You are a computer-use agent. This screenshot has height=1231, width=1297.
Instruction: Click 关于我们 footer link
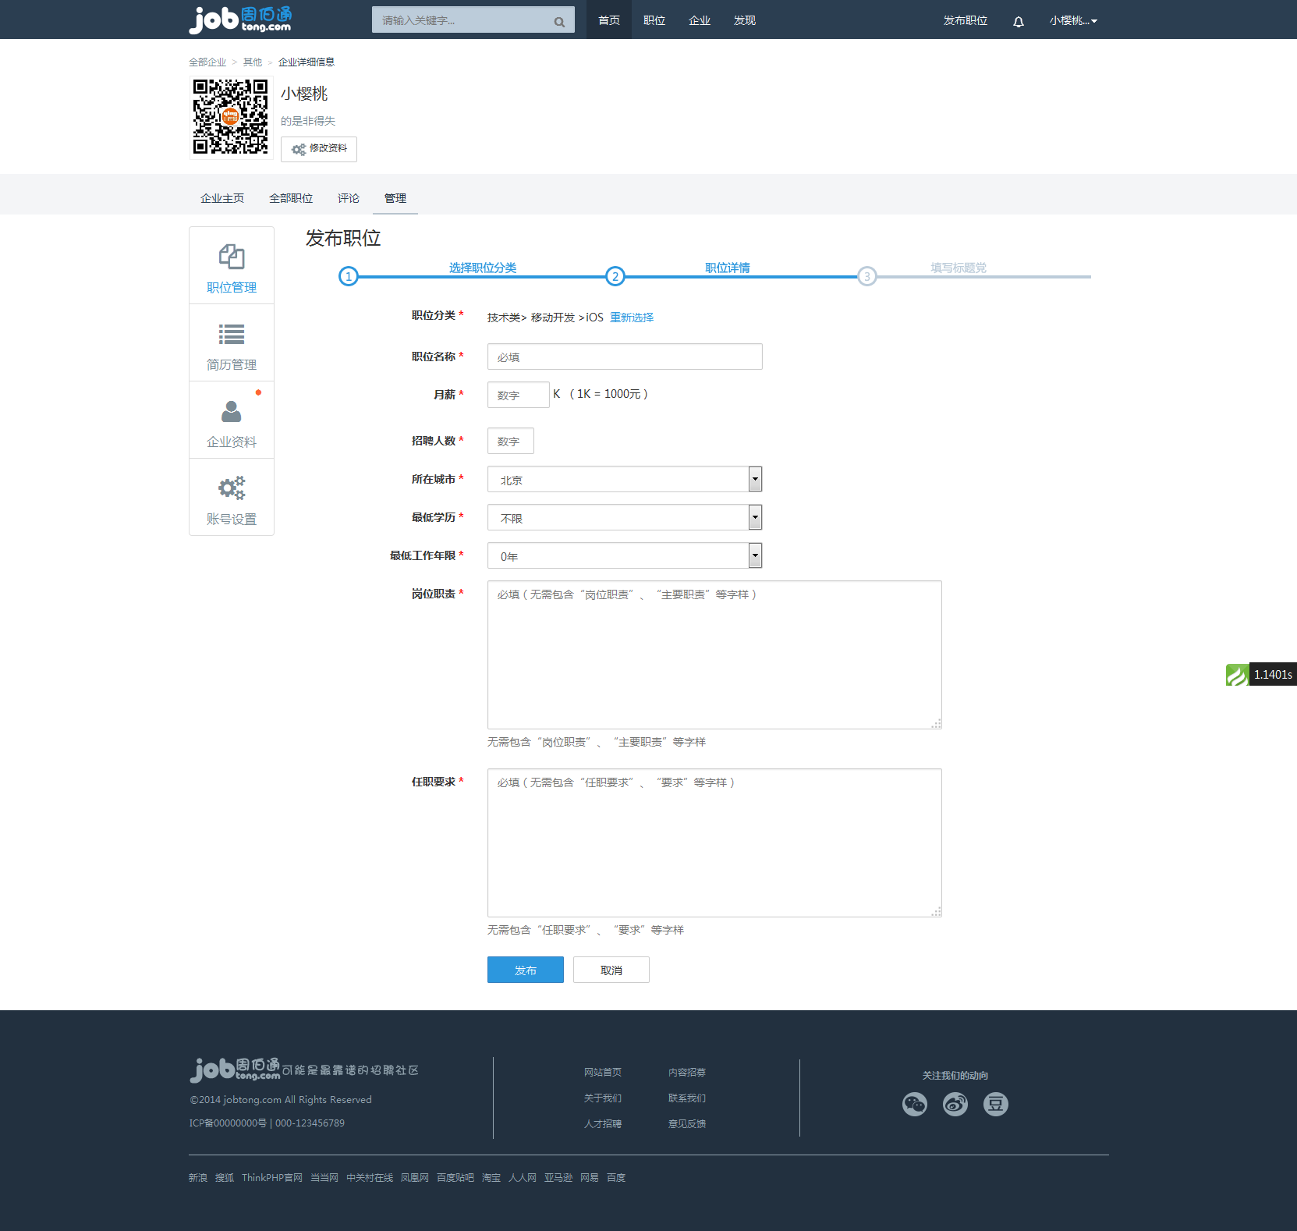(603, 1098)
